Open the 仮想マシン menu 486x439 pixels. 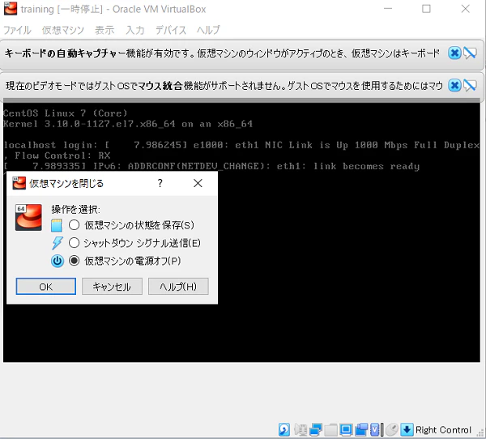(63, 30)
